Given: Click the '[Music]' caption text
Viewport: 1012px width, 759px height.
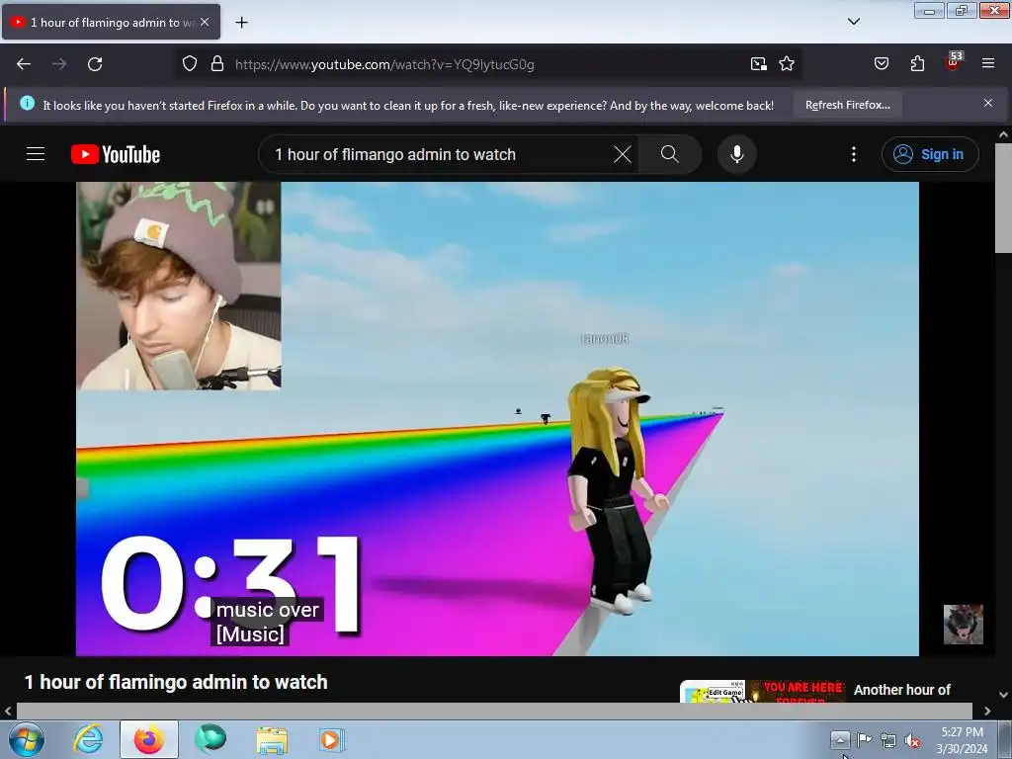Looking at the screenshot, I should click(250, 633).
